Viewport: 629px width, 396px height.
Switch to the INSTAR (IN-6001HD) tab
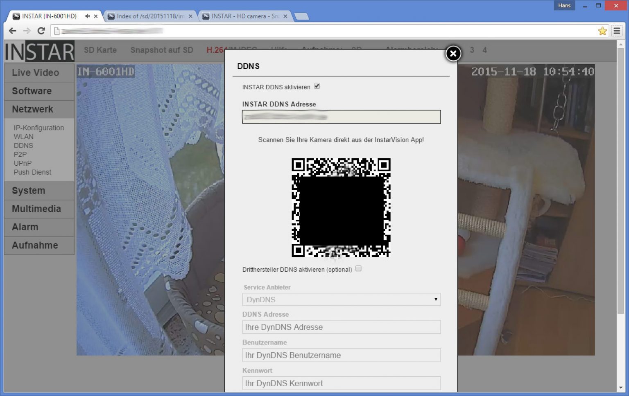pos(49,16)
